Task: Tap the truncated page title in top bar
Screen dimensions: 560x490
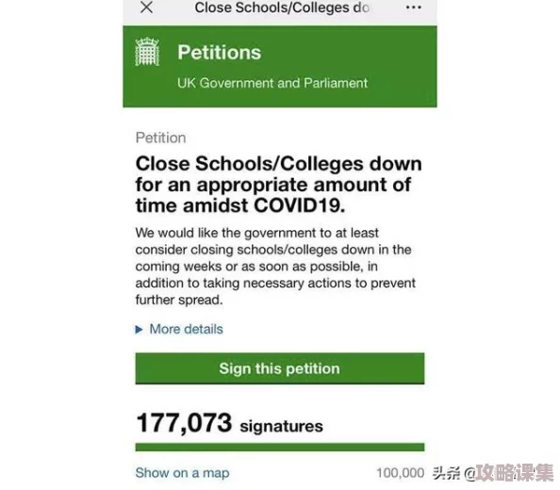Action: (282, 8)
